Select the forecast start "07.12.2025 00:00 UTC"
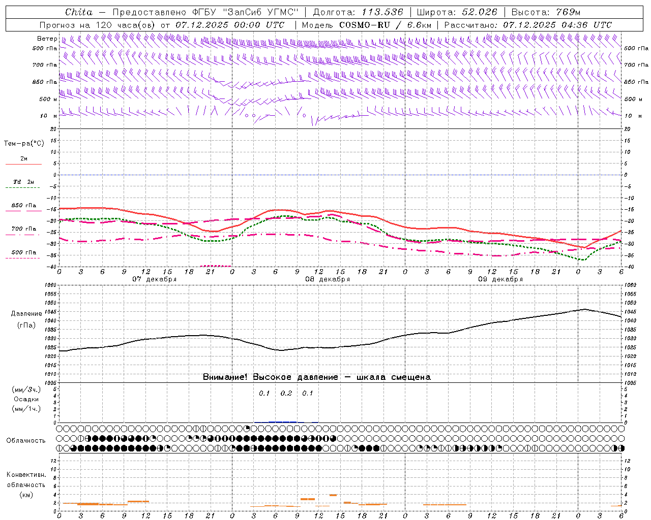This screenshot has height=520, width=651. (x=230, y=25)
